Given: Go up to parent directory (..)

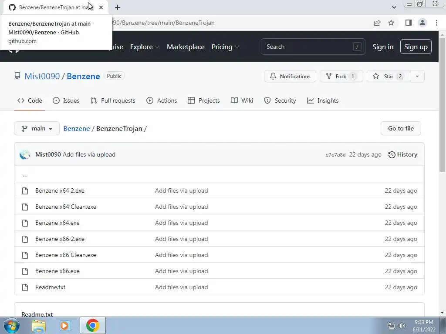Looking at the screenshot, I should (25, 175).
